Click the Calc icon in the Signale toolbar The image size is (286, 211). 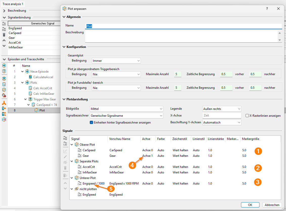[x=65, y=144]
